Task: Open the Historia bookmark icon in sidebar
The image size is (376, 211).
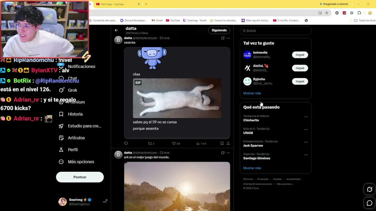Action: (x=61, y=114)
